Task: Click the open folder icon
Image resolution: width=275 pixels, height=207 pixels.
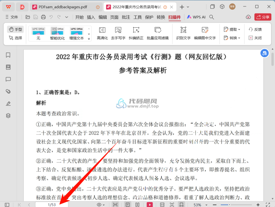Action: point(28,17)
